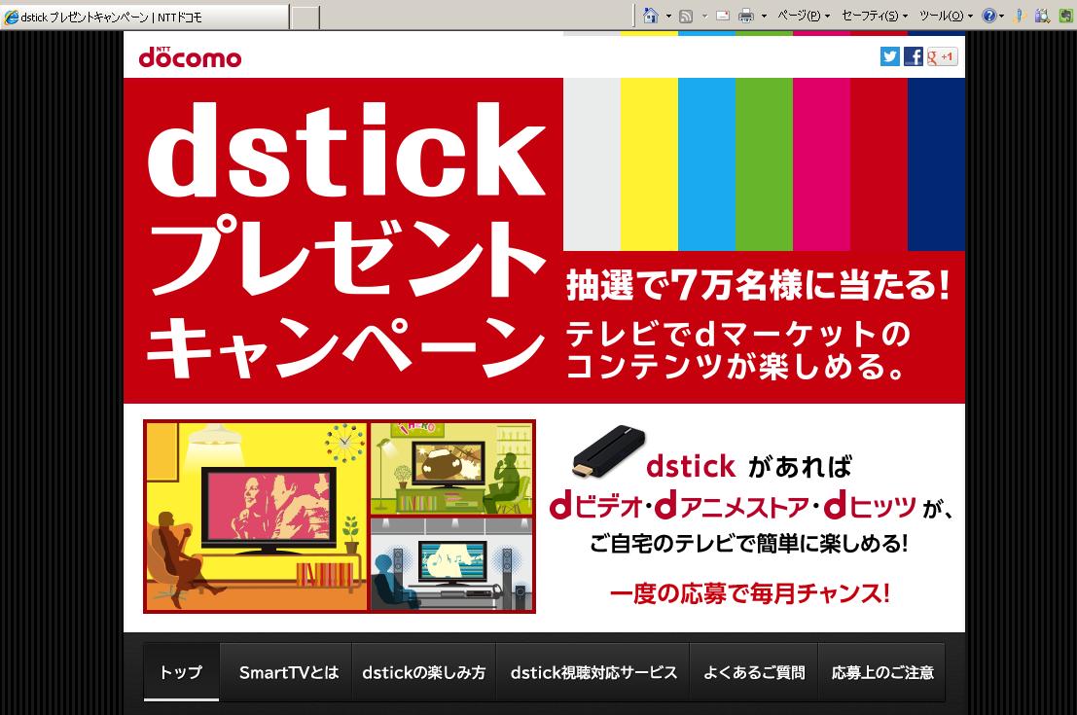Open the セーフティ(S) menu
This screenshot has width=1077, height=715.
point(875,16)
